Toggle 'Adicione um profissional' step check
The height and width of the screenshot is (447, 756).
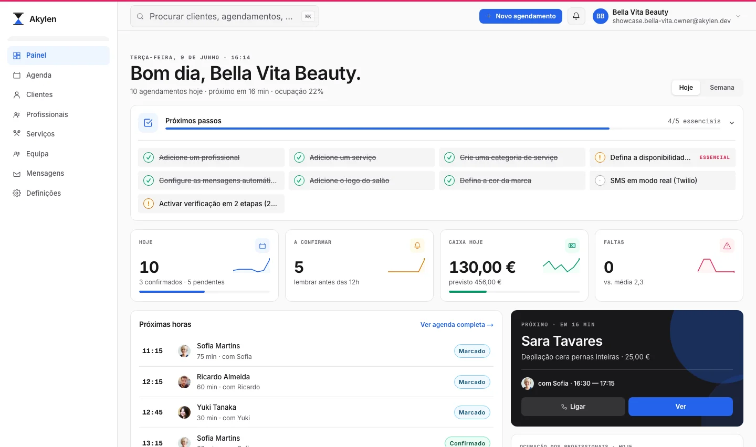pyautogui.click(x=149, y=157)
